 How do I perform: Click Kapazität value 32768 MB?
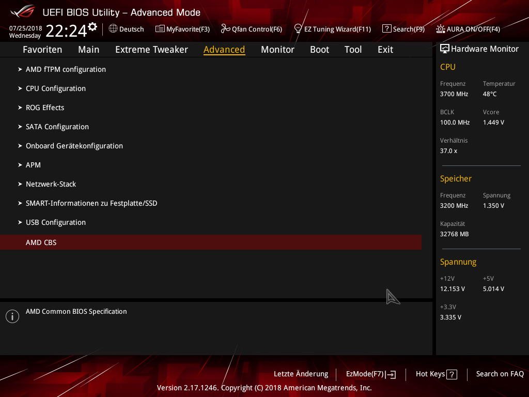tap(455, 234)
